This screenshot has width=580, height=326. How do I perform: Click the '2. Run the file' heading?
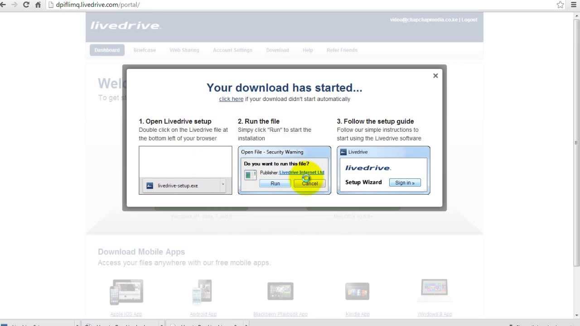(259, 121)
